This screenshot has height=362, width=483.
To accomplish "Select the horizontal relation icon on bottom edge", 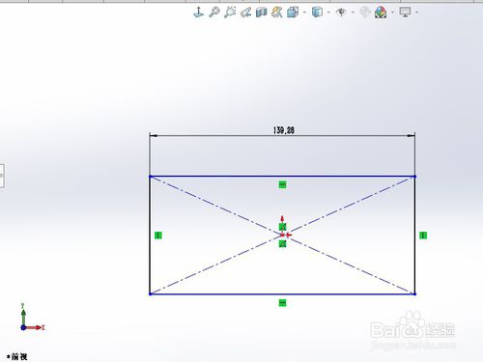I will (282, 303).
